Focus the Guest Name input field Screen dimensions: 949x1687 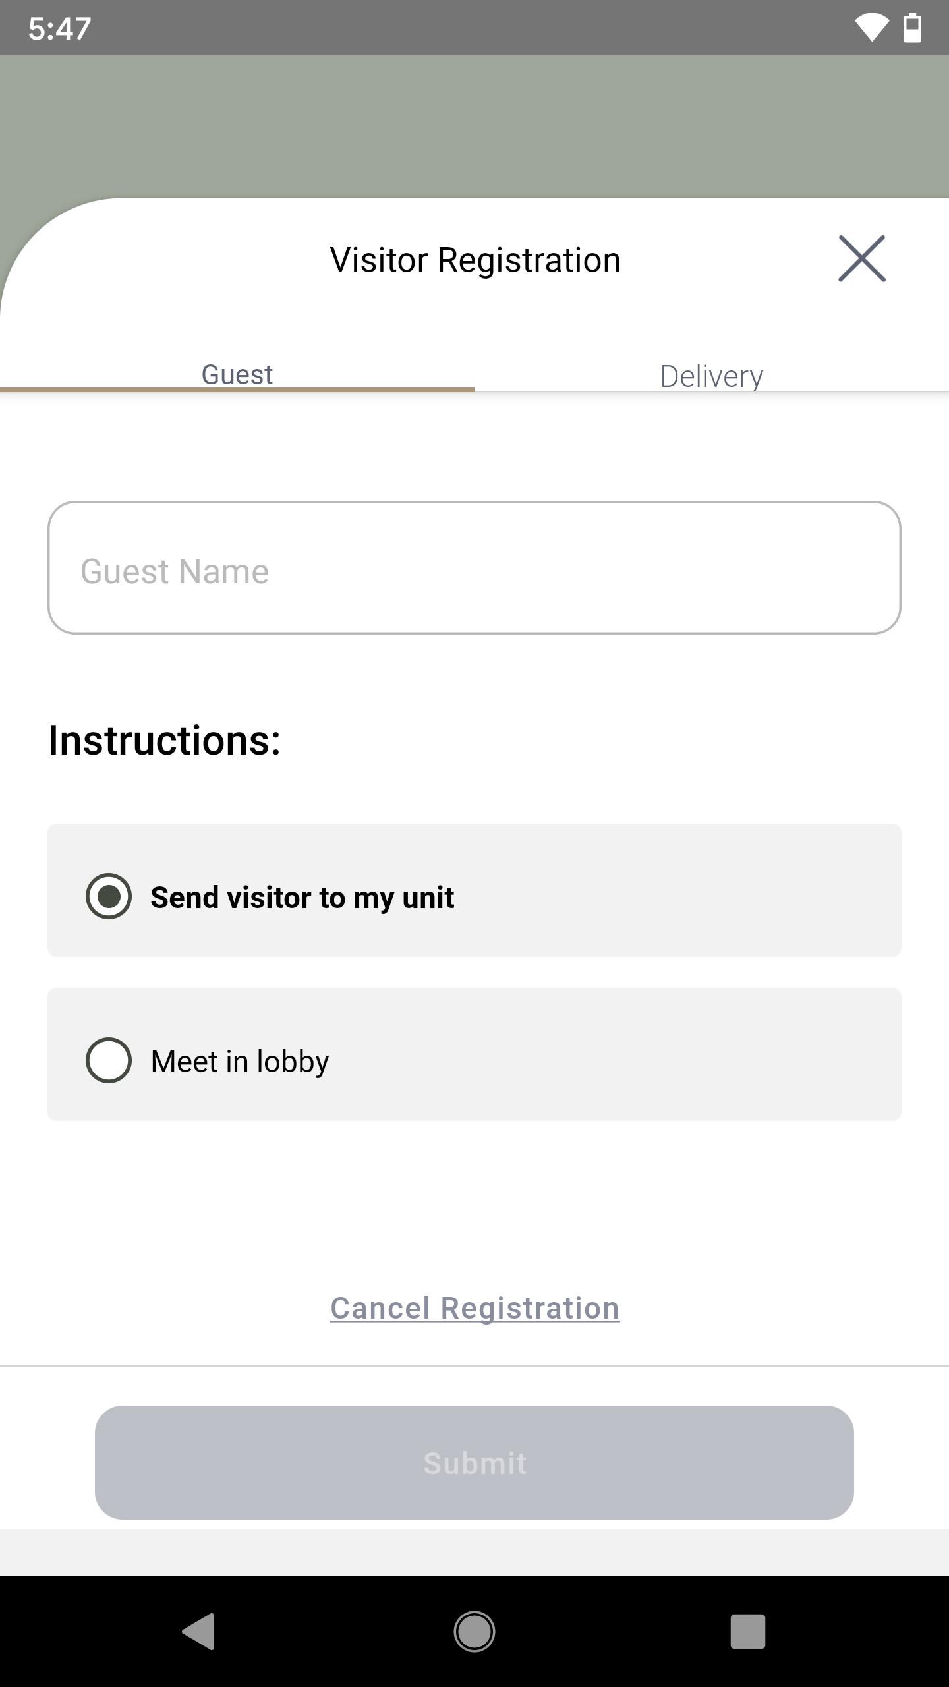pyautogui.click(x=474, y=568)
